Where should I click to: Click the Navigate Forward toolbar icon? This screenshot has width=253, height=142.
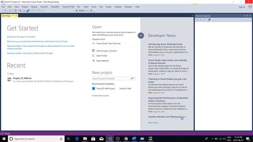(10, 11)
